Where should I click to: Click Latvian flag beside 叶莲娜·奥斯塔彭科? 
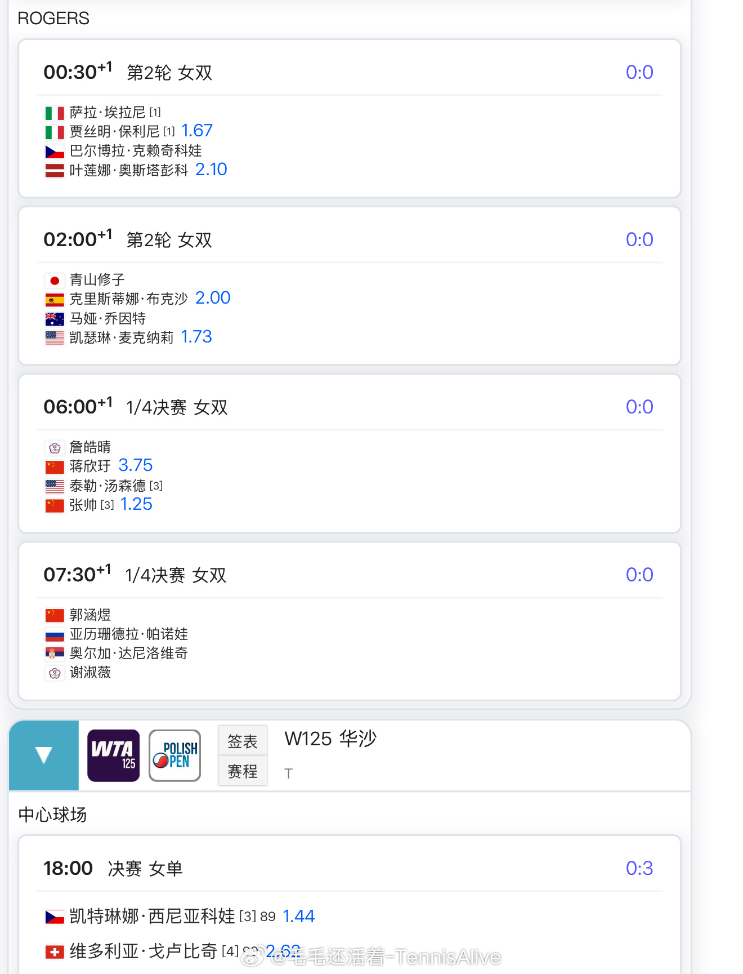(55, 171)
